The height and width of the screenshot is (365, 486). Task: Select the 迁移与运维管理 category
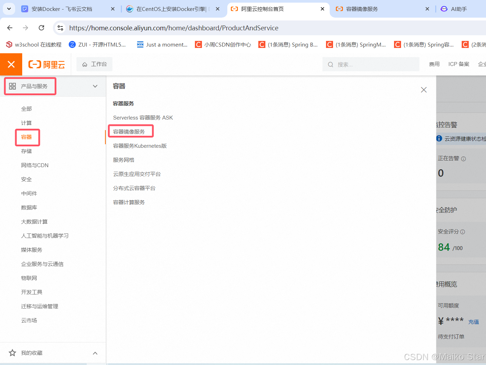pos(39,306)
